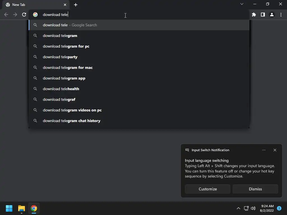Open File Explorer from the taskbar
This screenshot has height=215, width=287.
(22, 208)
